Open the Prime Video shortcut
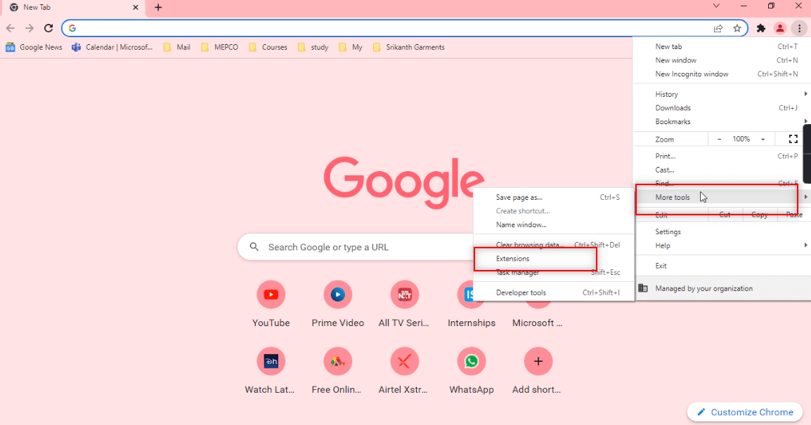Image resolution: width=811 pixels, height=425 pixels. click(x=338, y=304)
